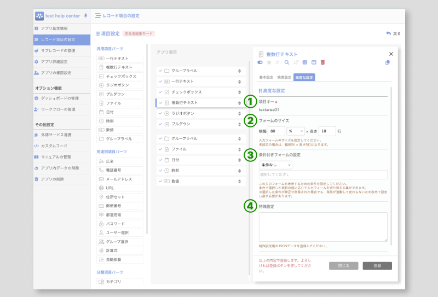Click the 汎用項目パーツ list scrollbar
Image resolution: width=438 pixels, height=297 pixels.
point(147,139)
